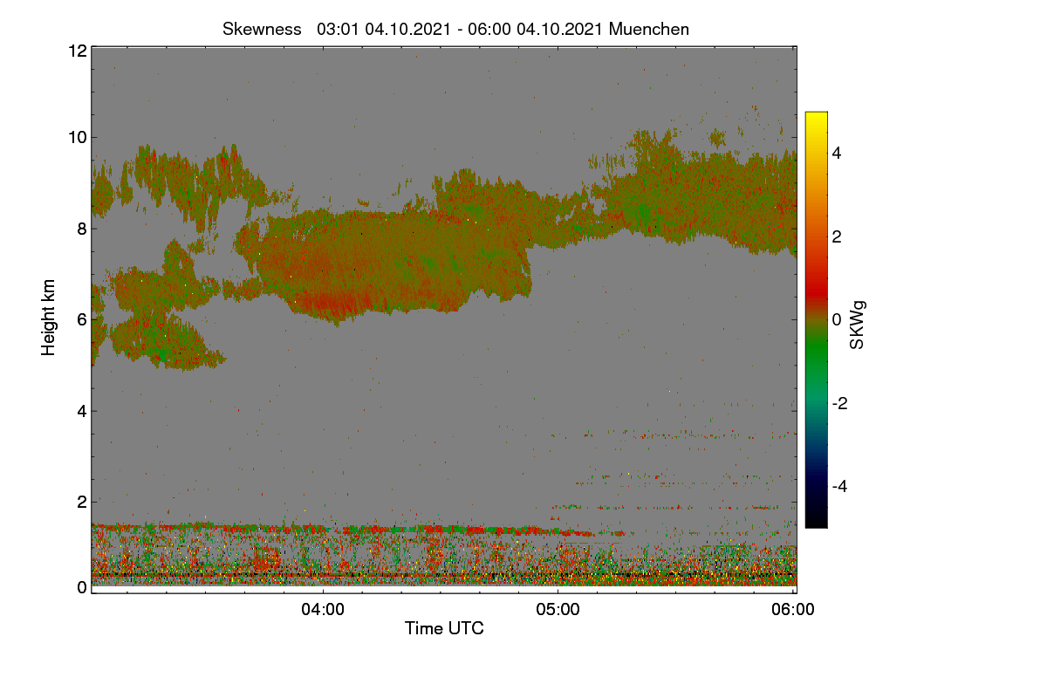This screenshot has width=1047, height=698.
Task: Click the colorbar tick label 0
Action: [x=837, y=319]
